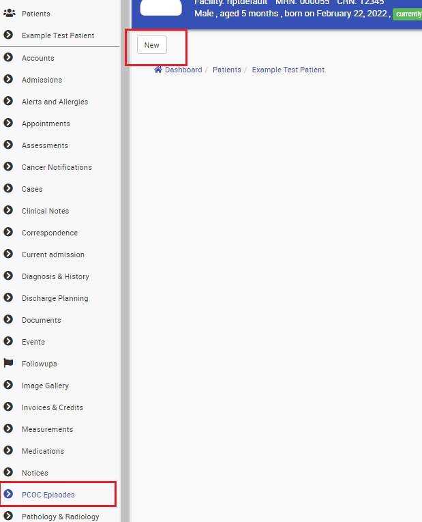The height and width of the screenshot is (522, 422).
Task: Open the Patients sidebar menu item
Action: tap(36, 14)
